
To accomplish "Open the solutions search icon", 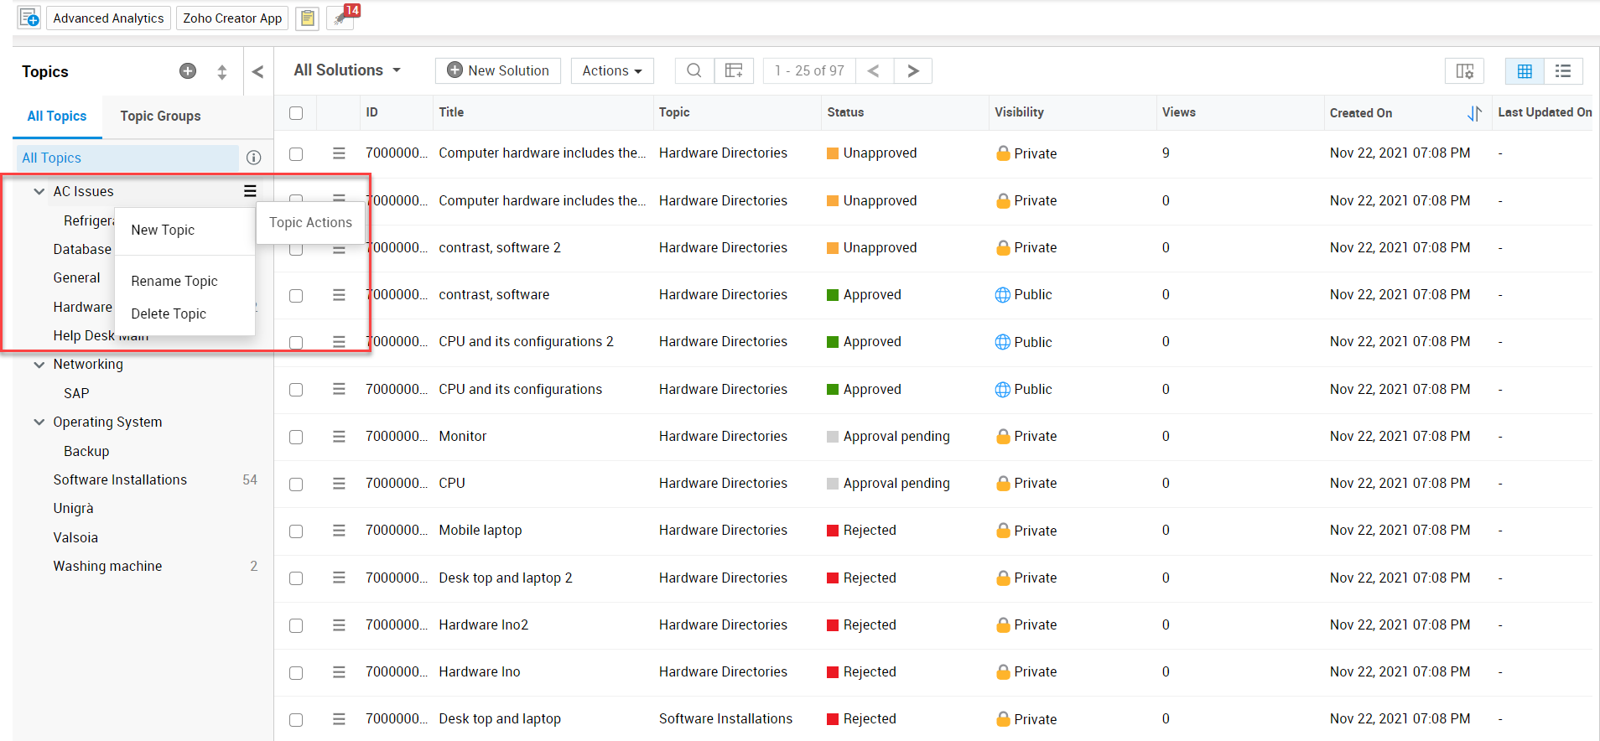I will click(x=694, y=70).
